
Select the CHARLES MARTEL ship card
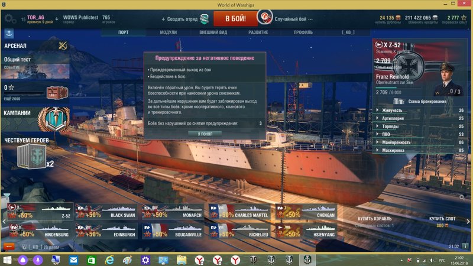click(x=239, y=211)
